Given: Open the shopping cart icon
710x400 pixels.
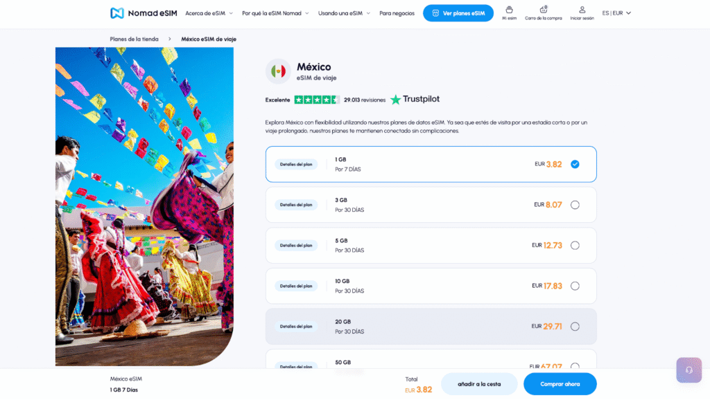Looking at the screenshot, I should pos(544,10).
